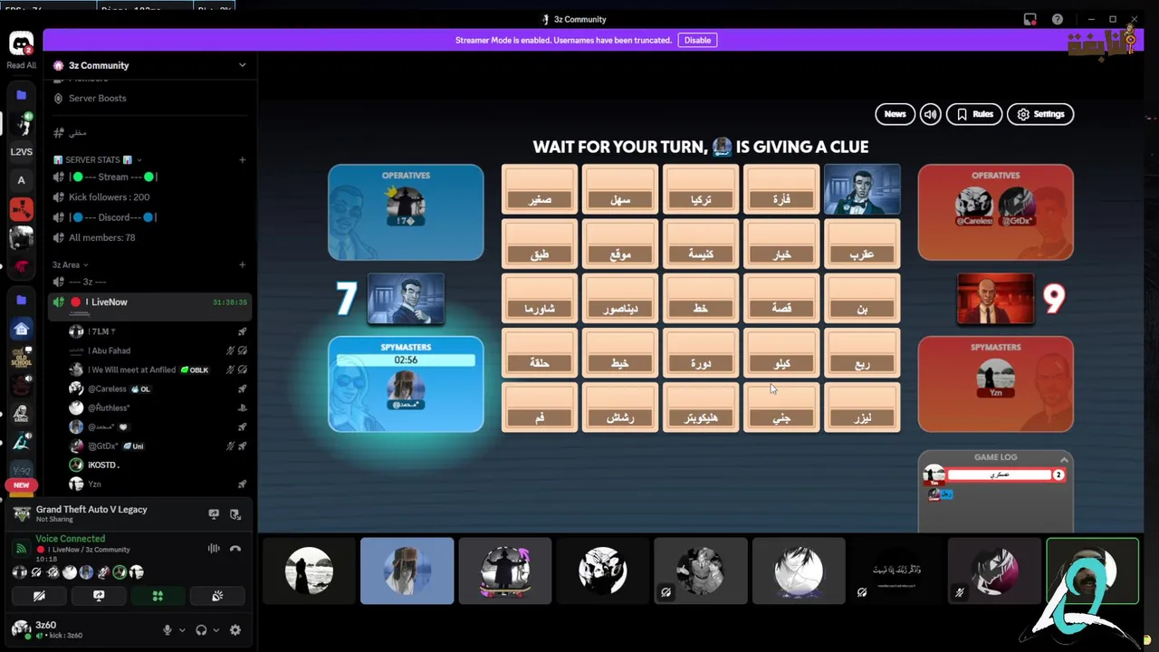The image size is (1159, 652).
Task: Open the blue house server icon
Action: 21,329
